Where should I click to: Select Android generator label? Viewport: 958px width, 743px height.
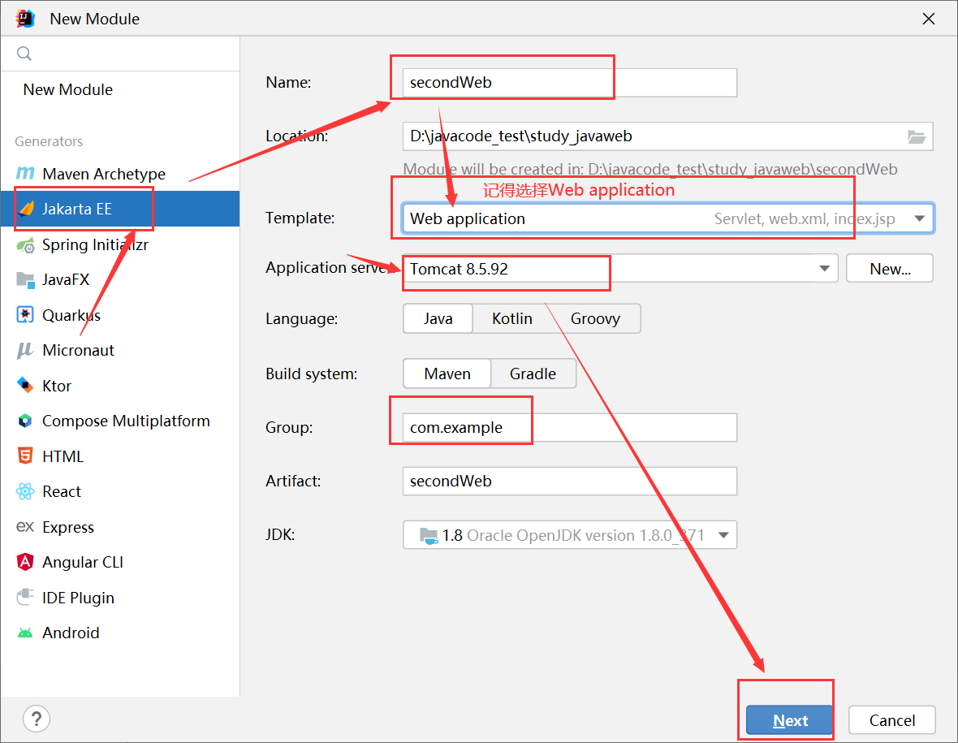tap(71, 633)
